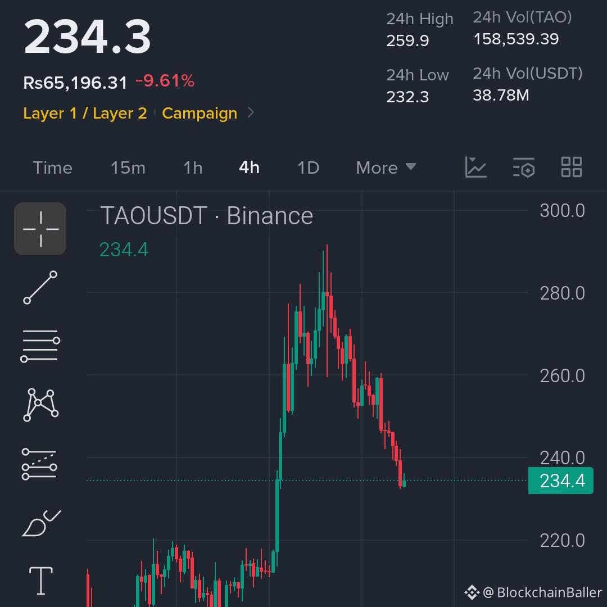607x607 pixels.
Task: Click the green 234.4 value under chart title
Action: 124,250
